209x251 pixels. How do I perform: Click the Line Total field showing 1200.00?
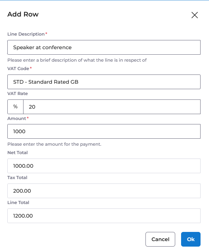pos(104,216)
